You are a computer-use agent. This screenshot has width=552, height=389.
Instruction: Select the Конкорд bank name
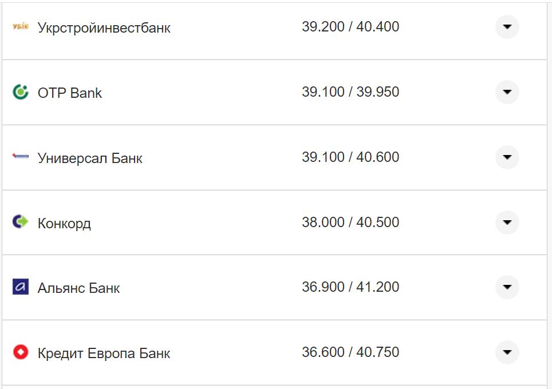coord(64,223)
